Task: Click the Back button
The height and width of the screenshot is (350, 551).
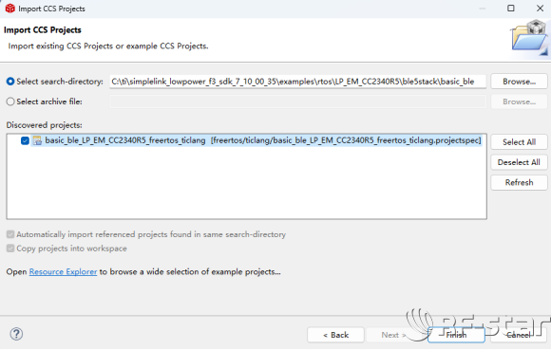Action: point(335,335)
